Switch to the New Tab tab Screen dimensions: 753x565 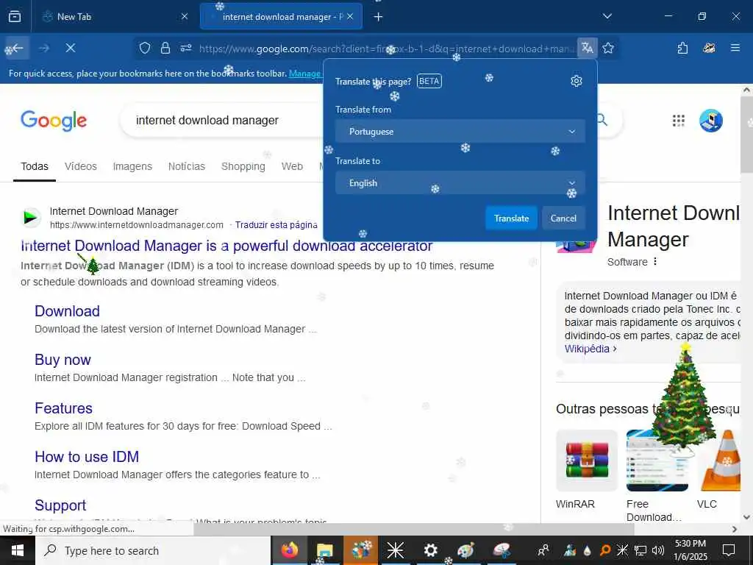(114, 17)
